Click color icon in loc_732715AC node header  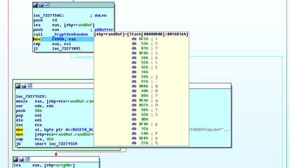point(35,5)
